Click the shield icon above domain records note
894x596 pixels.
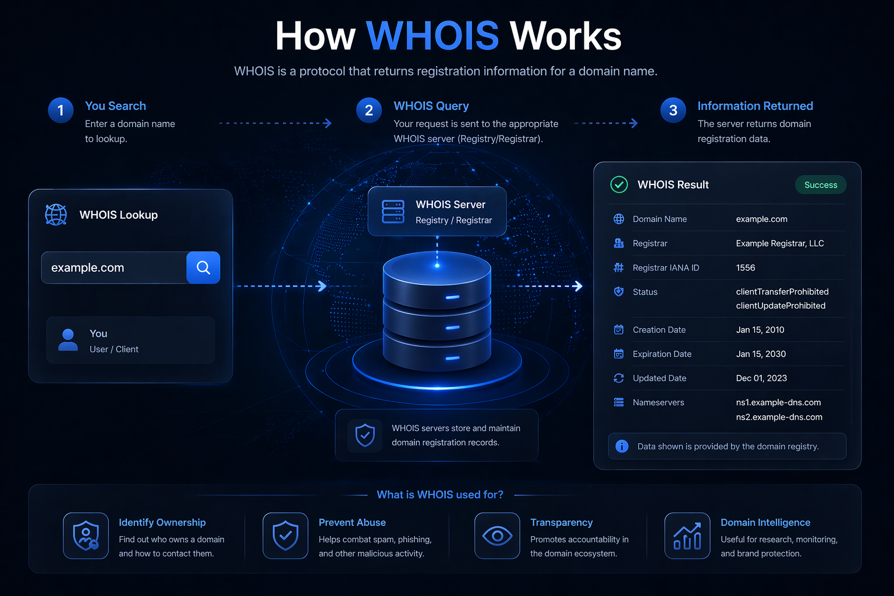tap(365, 435)
